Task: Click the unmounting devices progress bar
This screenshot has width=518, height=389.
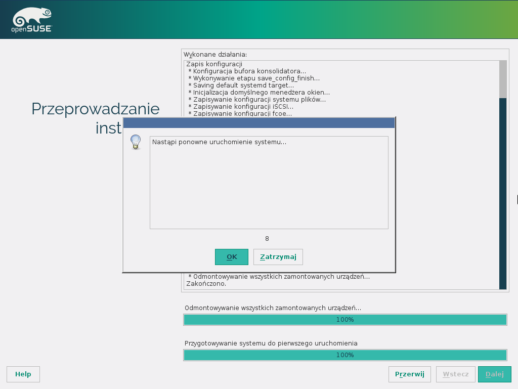Action: [x=345, y=320]
